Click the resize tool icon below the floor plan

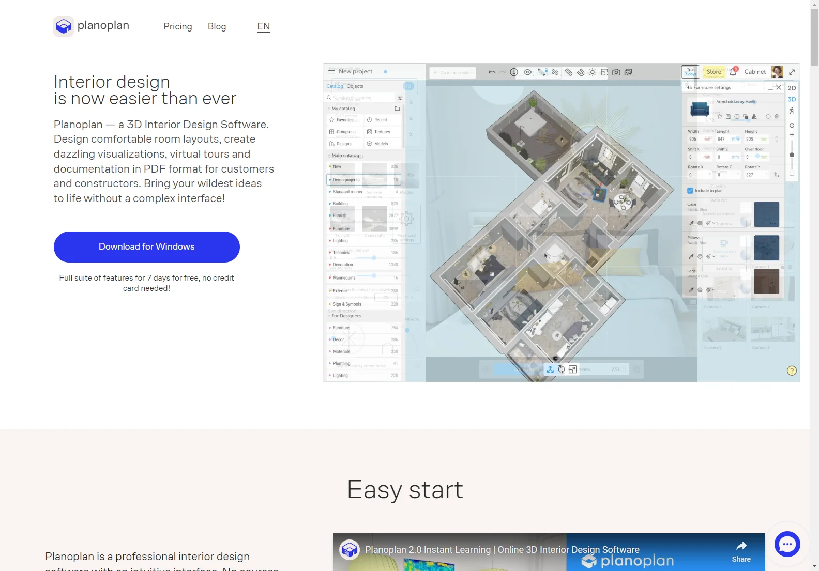(x=572, y=369)
